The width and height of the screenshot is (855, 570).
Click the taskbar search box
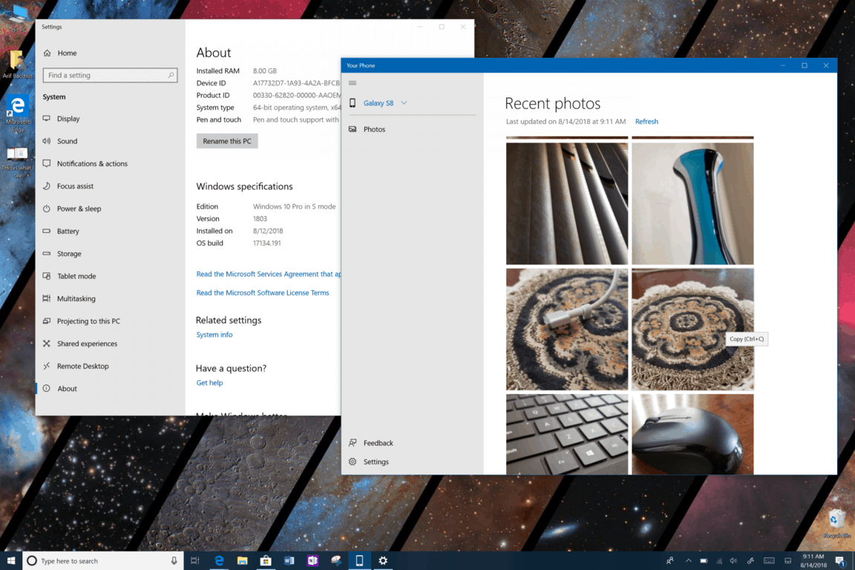[x=102, y=561]
